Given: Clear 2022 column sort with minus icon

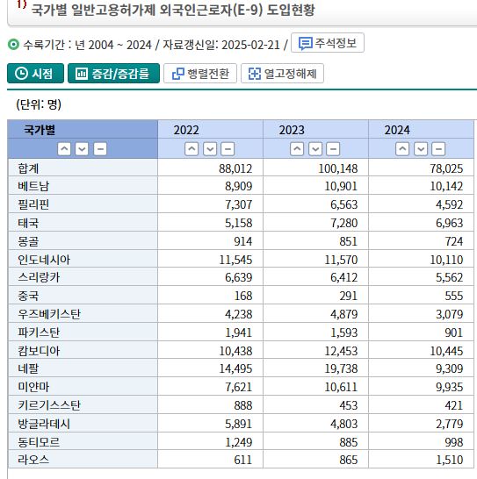Looking at the screenshot, I should [x=228, y=149].
